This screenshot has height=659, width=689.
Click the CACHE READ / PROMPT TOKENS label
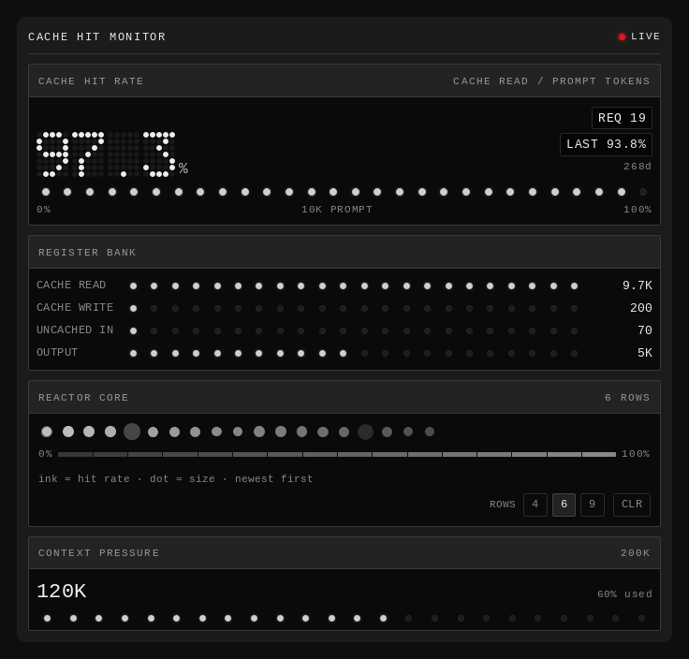pyautogui.click(x=551, y=81)
